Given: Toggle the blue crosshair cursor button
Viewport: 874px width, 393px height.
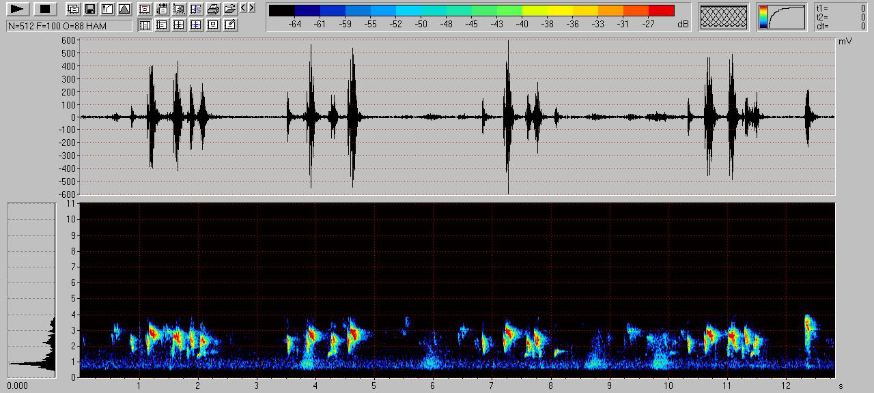Looking at the screenshot, I should coord(196,25).
